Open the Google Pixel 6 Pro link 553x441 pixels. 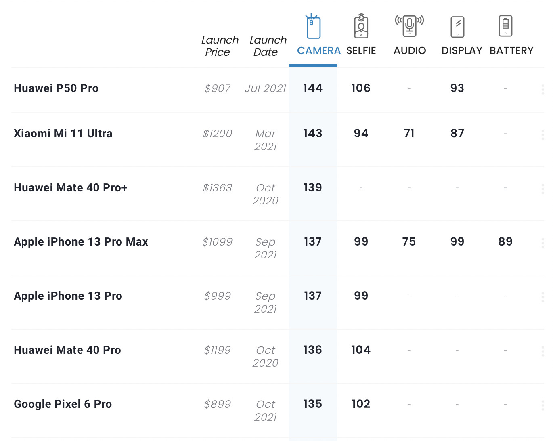click(63, 404)
